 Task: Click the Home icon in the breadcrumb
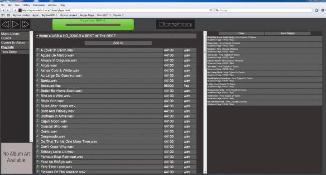click(37, 36)
